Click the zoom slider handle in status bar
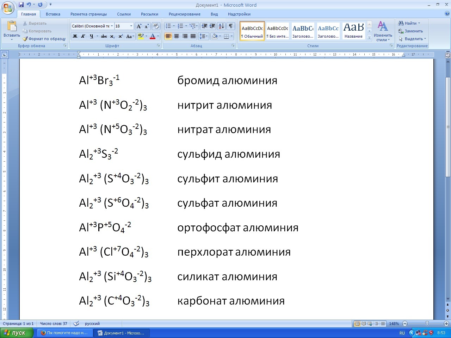Image resolution: width=451 pixels, height=338 pixels. click(427, 324)
